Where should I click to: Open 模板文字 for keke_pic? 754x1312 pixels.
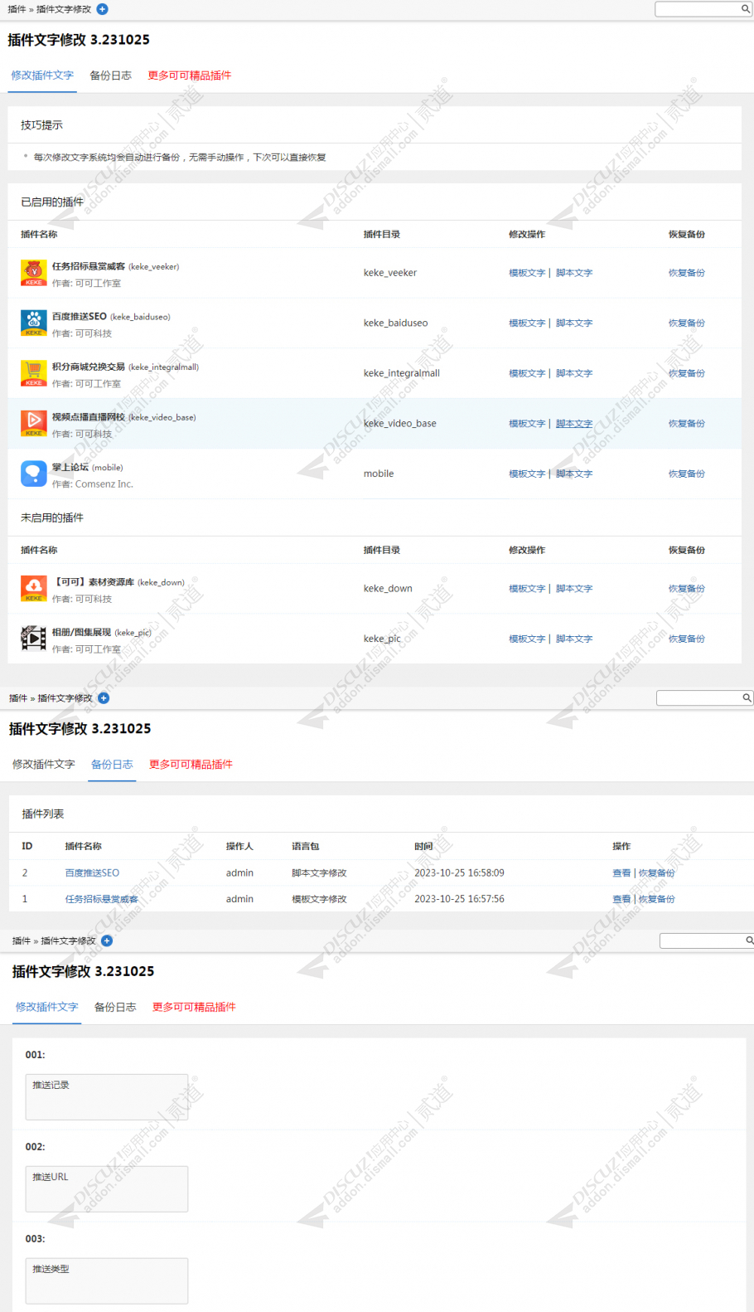[527, 639]
